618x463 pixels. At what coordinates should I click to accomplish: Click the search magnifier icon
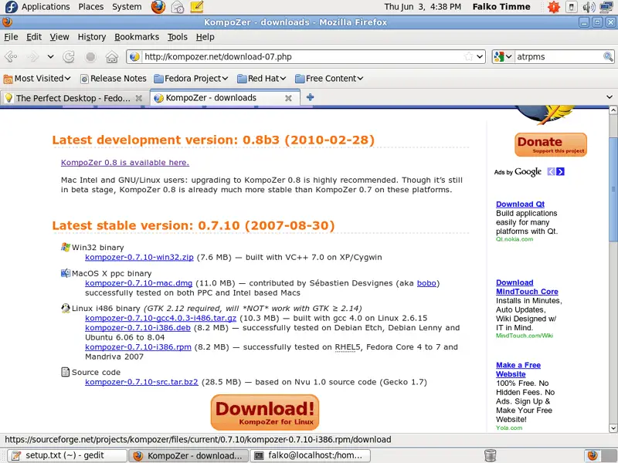point(608,56)
